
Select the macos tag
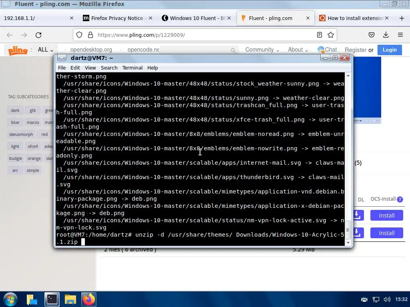point(33,122)
